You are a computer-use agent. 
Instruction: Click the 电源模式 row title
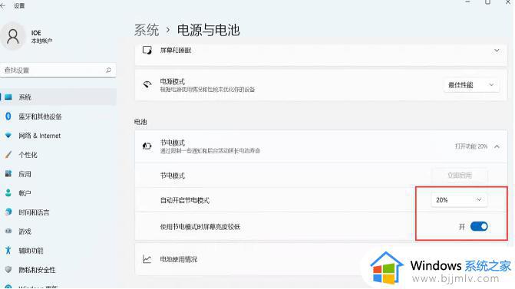click(x=173, y=81)
